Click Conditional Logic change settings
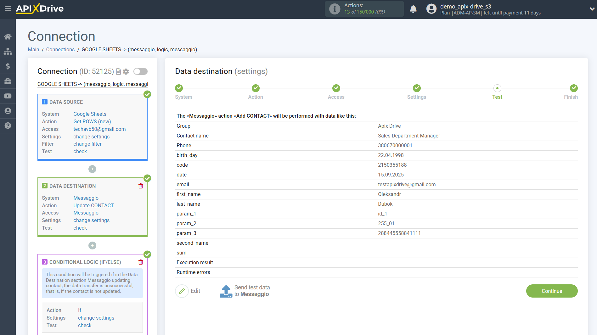Viewport: 597px width, 335px height. [x=96, y=318]
